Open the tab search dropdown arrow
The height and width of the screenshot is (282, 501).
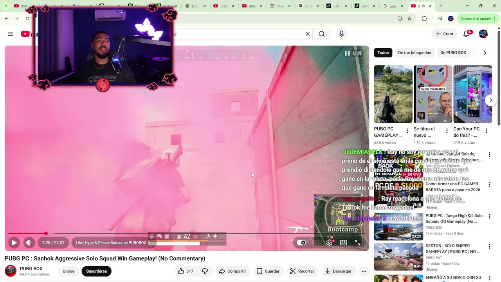coord(5,6)
